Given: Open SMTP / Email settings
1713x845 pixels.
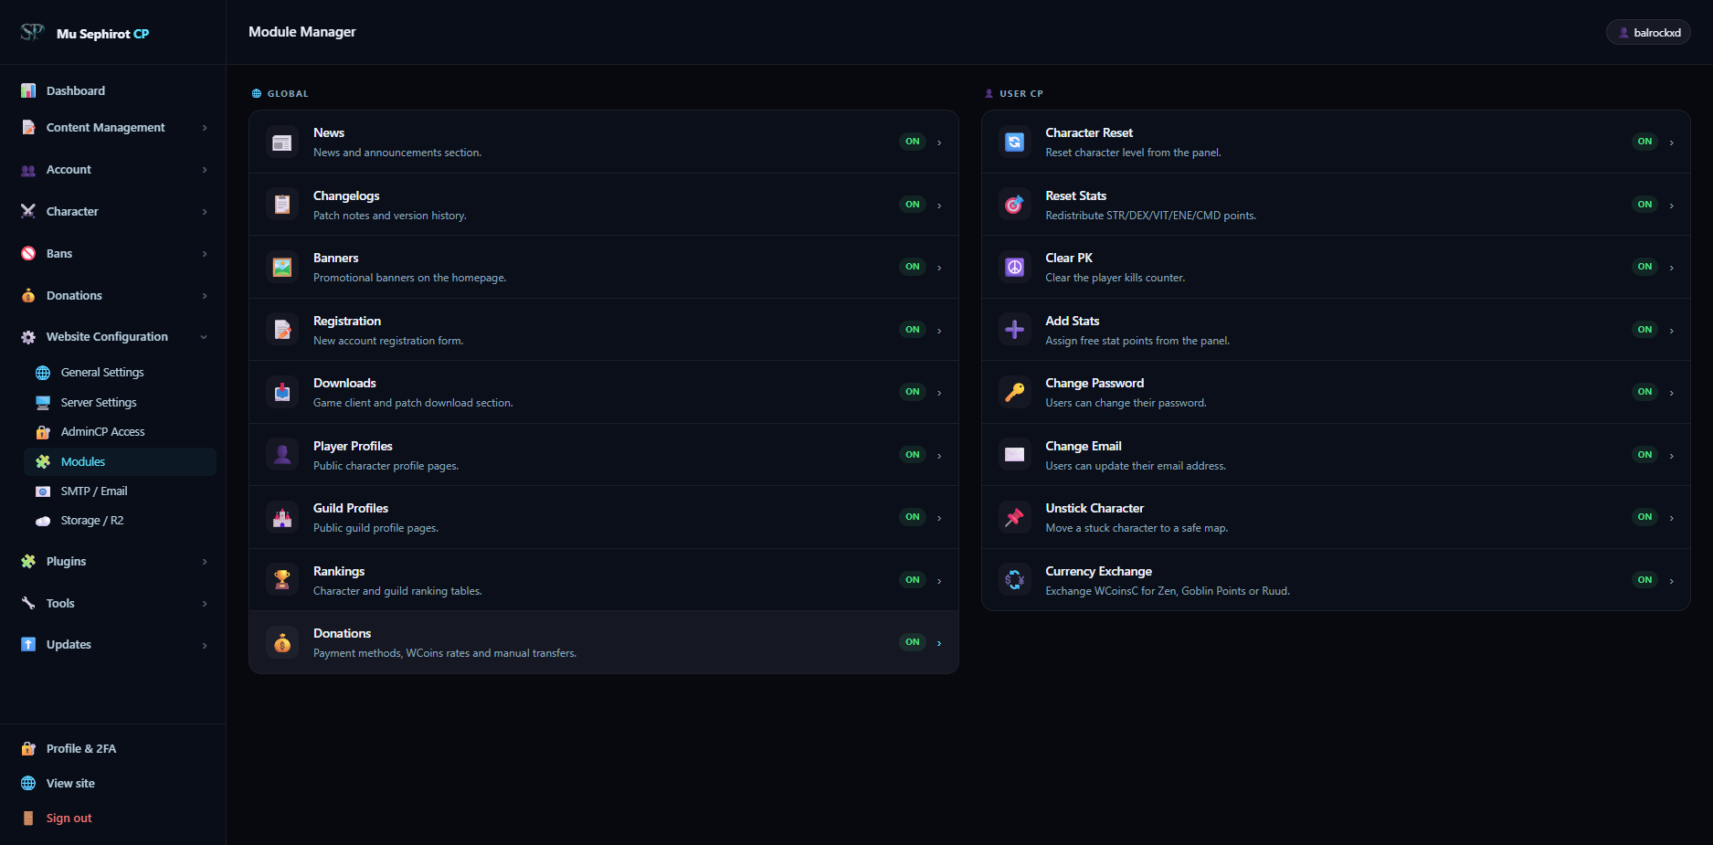Looking at the screenshot, I should (120, 491).
